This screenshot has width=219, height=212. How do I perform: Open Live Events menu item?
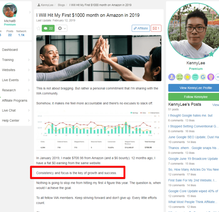click(x=10, y=80)
